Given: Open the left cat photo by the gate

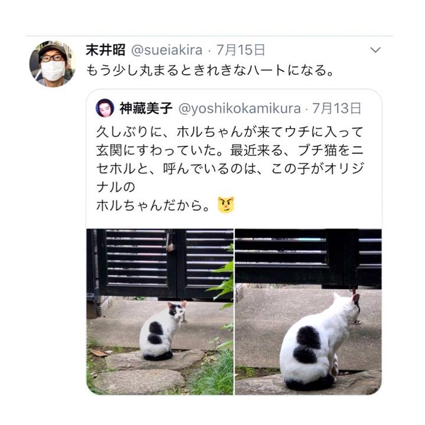Looking at the screenshot, I should pos(160,312).
